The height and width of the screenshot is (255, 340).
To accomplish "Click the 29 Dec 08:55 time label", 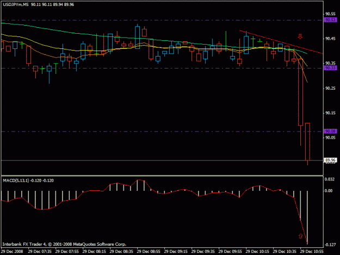I will [x=149, y=252].
